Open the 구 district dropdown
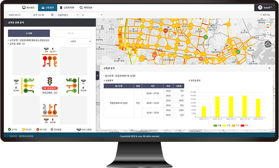Screen dimensions: 279x168 point(92,15)
